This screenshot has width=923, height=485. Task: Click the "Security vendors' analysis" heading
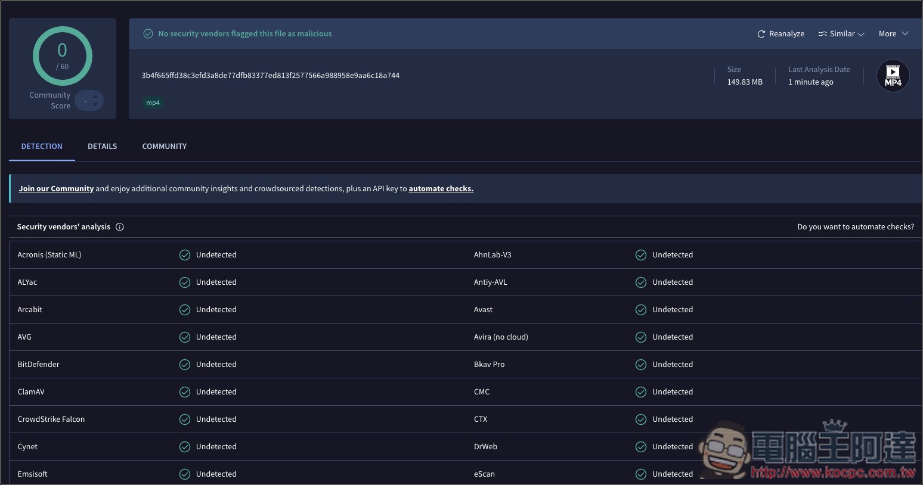coord(64,227)
